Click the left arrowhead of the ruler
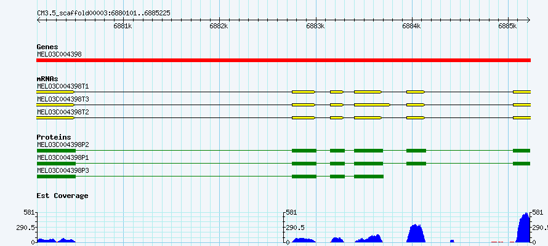548x246 pixels. pos(39,20)
